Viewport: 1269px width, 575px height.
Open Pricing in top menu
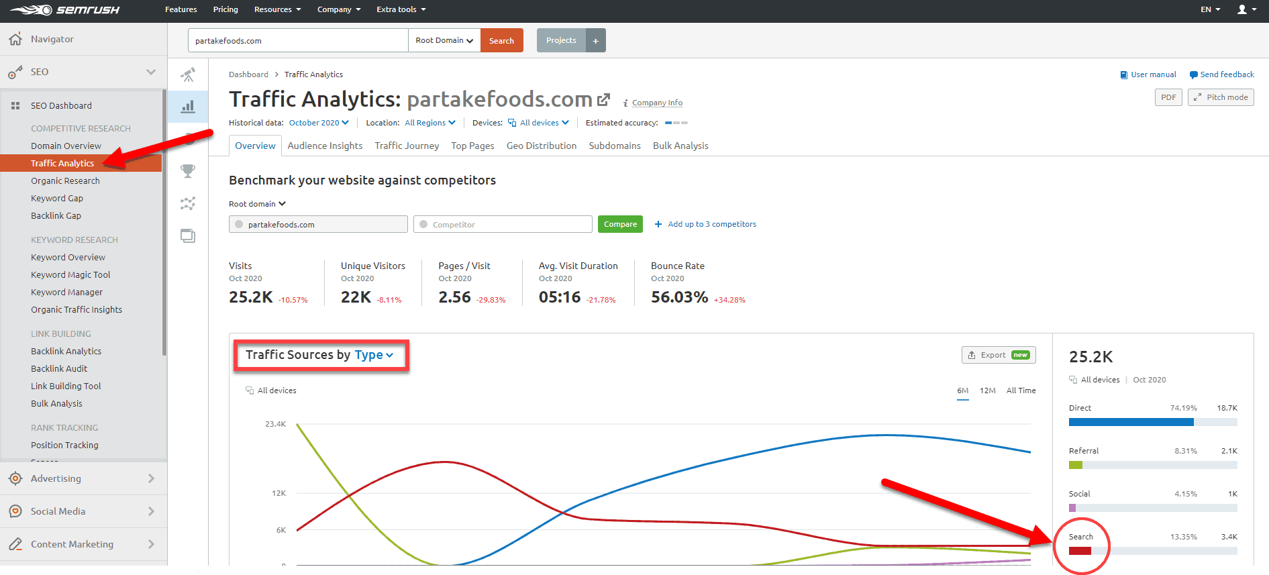tap(225, 9)
